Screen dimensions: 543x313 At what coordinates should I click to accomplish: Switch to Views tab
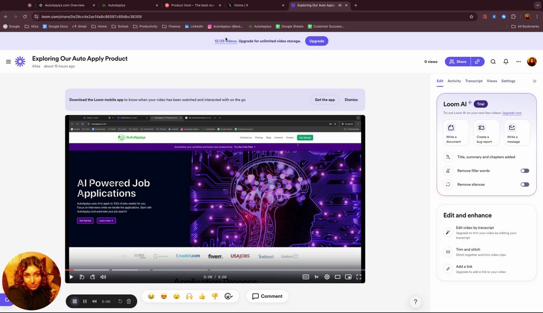(492, 81)
